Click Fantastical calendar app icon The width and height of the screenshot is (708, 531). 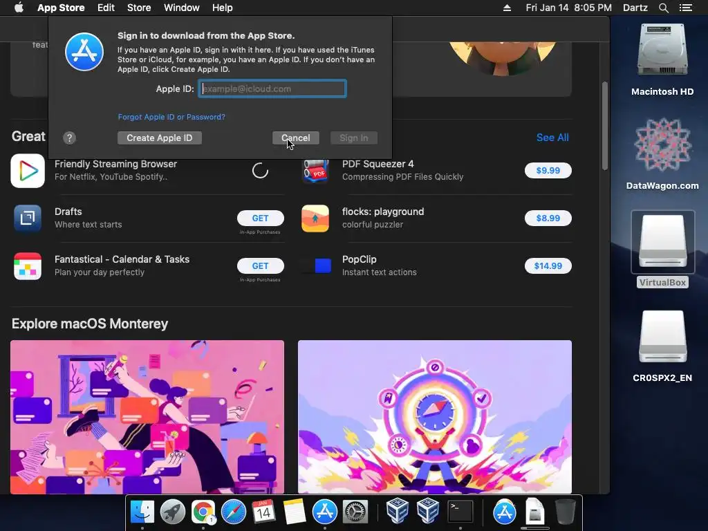(28, 266)
